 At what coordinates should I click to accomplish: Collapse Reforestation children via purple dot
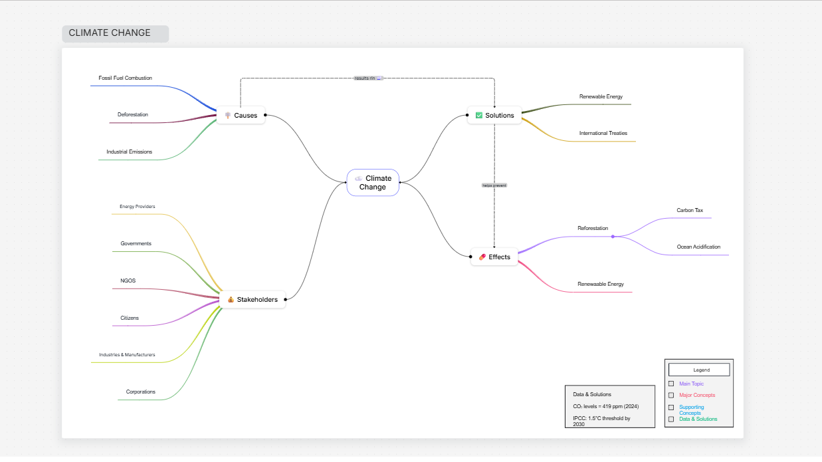613,236
